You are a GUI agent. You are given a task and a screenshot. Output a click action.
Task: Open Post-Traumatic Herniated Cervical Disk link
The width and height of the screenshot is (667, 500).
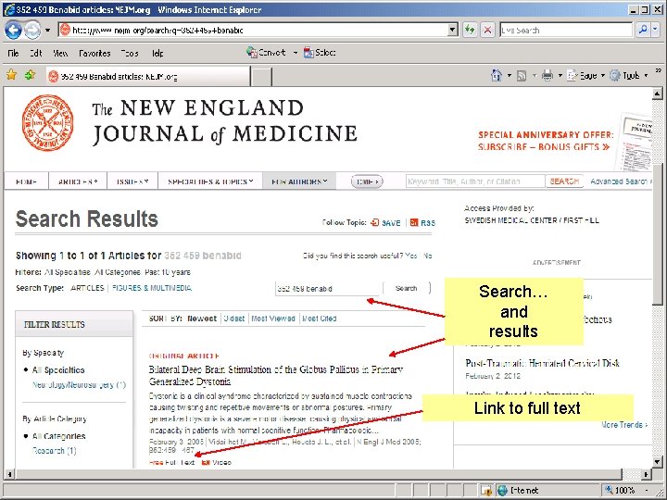click(x=542, y=363)
